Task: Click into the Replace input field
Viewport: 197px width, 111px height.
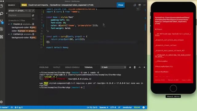Action: 19,15
